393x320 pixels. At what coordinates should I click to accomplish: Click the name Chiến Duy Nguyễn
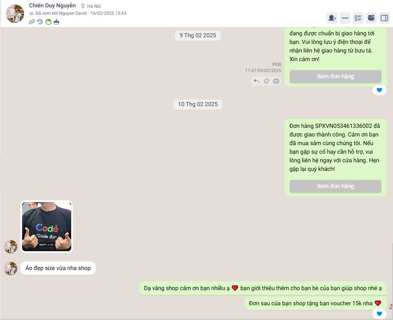click(52, 5)
